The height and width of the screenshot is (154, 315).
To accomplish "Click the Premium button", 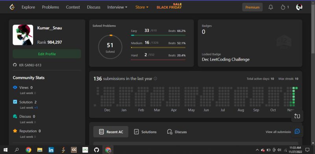I will 252,7.
